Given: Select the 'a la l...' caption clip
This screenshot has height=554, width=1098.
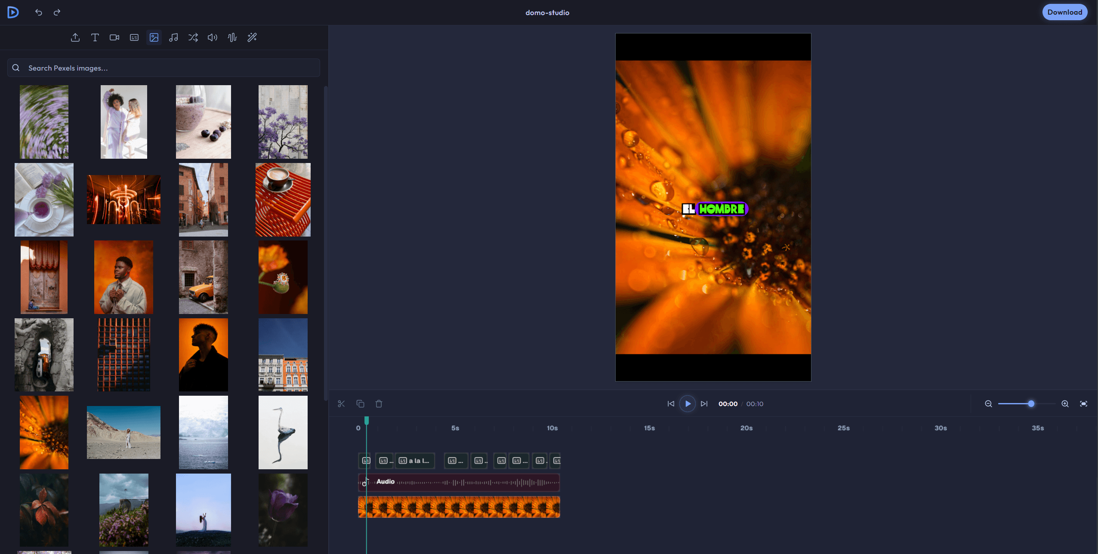Looking at the screenshot, I should (415, 461).
